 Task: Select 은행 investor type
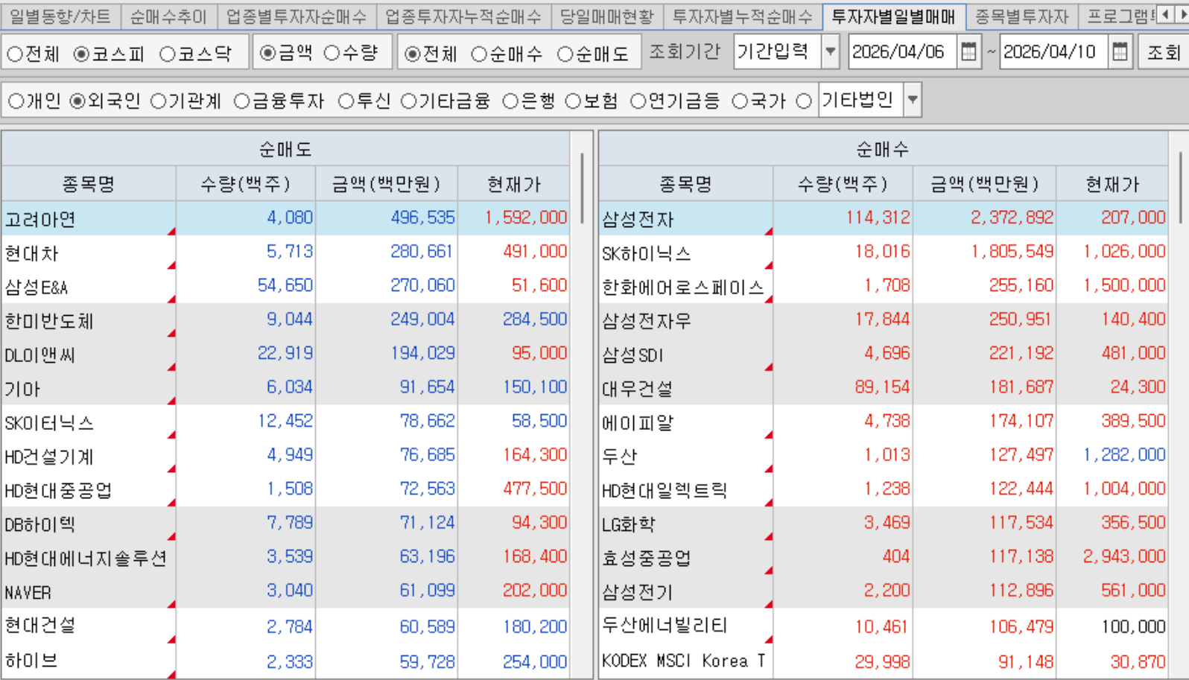(510, 101)
